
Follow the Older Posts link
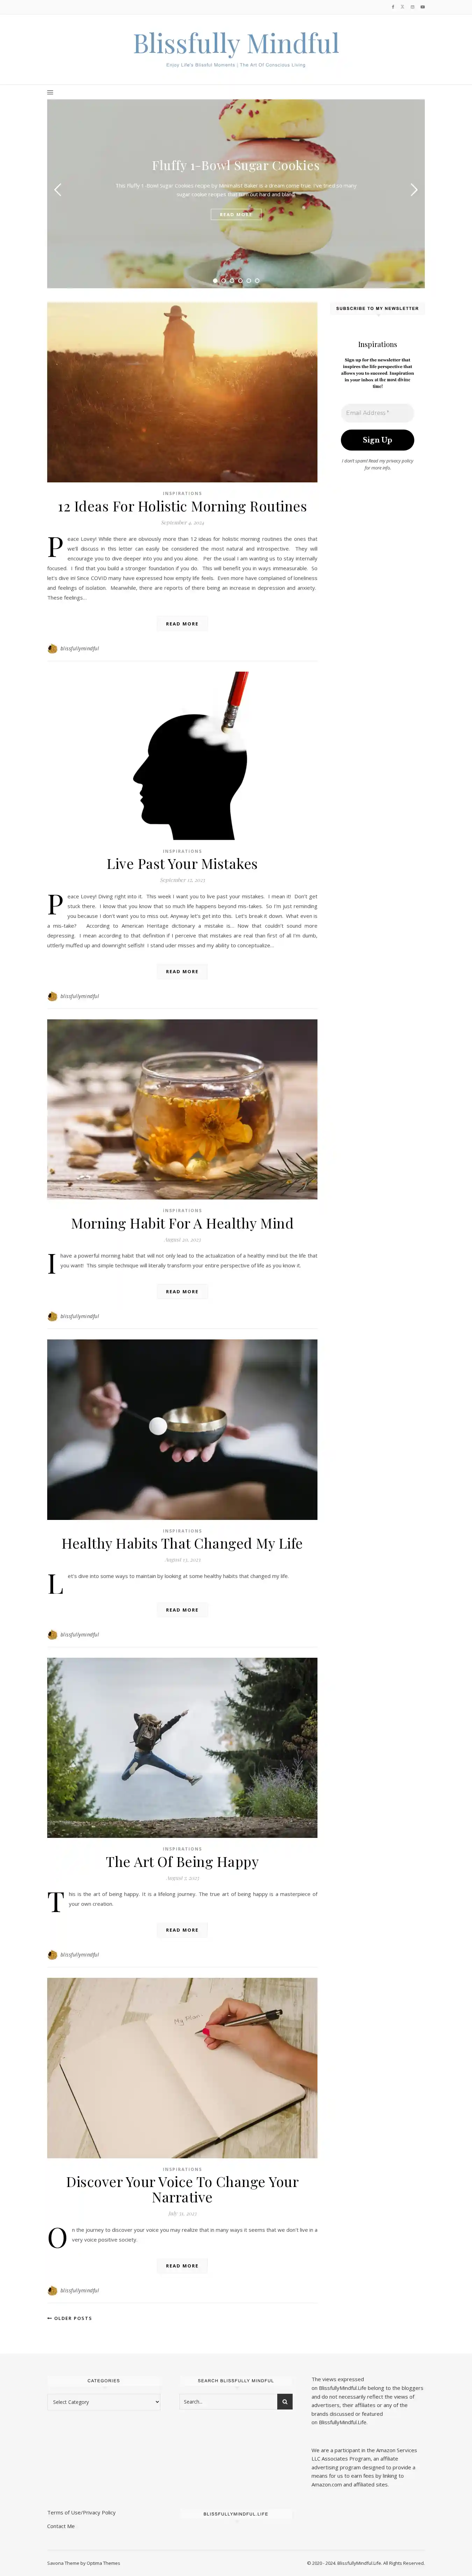tap(70, 2318)
